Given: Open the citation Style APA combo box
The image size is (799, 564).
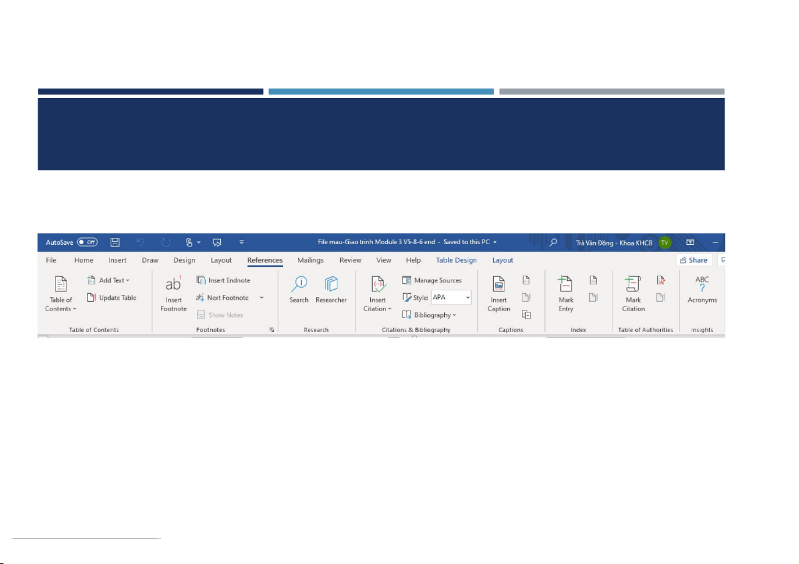Looking at the screenshot, I should click(x=451, y=298).
